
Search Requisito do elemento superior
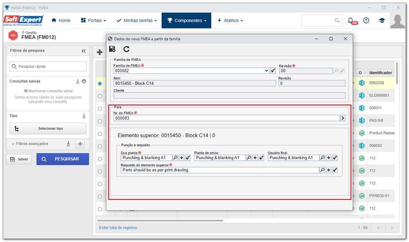click(x=323, y=170)
